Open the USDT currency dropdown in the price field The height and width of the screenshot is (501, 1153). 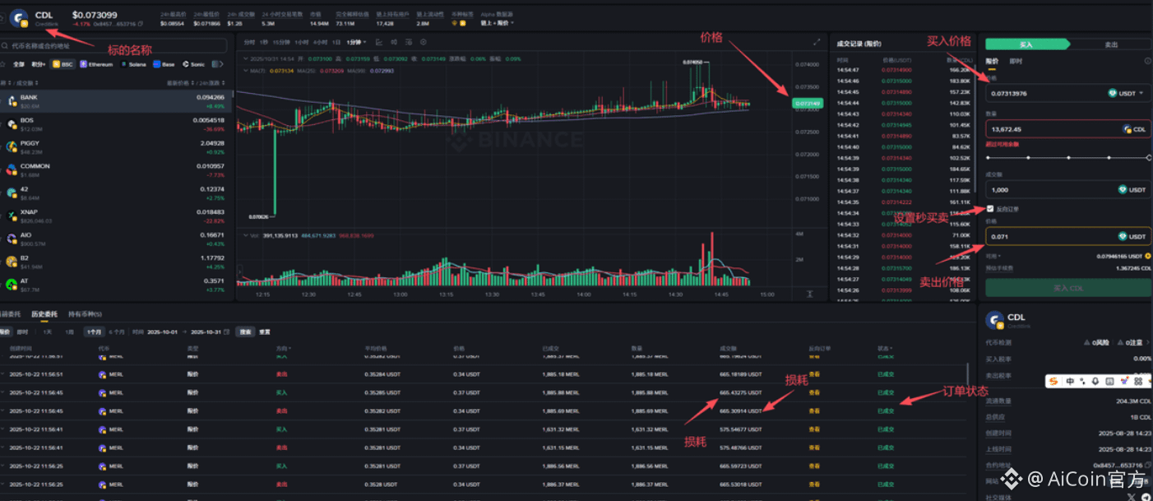[1127, 94]
